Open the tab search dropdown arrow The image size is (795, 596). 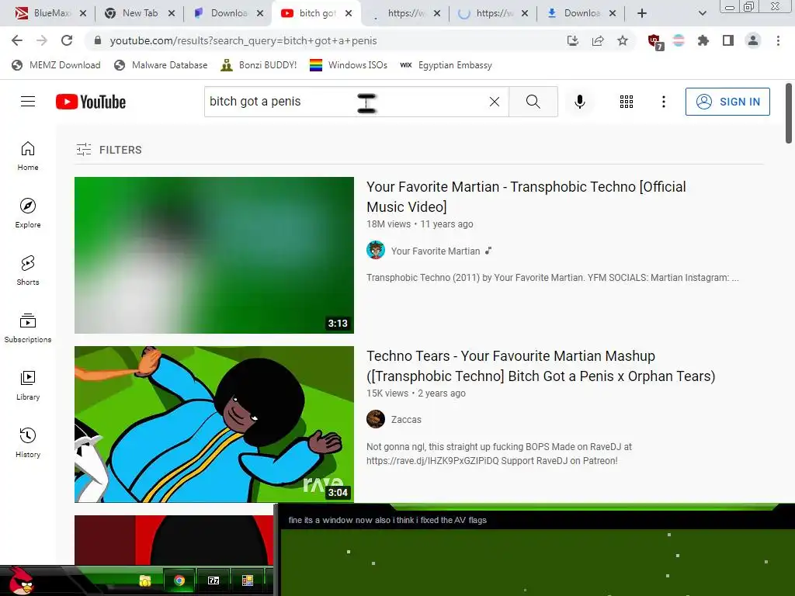(702, 13)
